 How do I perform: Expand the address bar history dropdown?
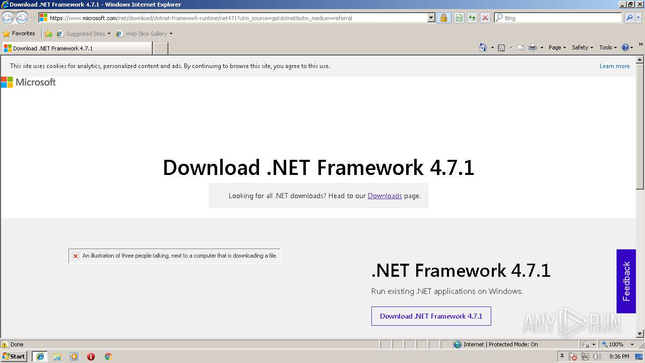click(x=431, y=18)
